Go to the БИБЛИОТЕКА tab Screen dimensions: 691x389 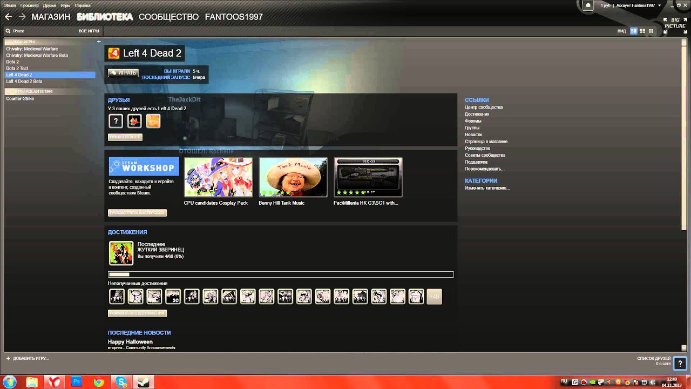click(x=105, y=17)
